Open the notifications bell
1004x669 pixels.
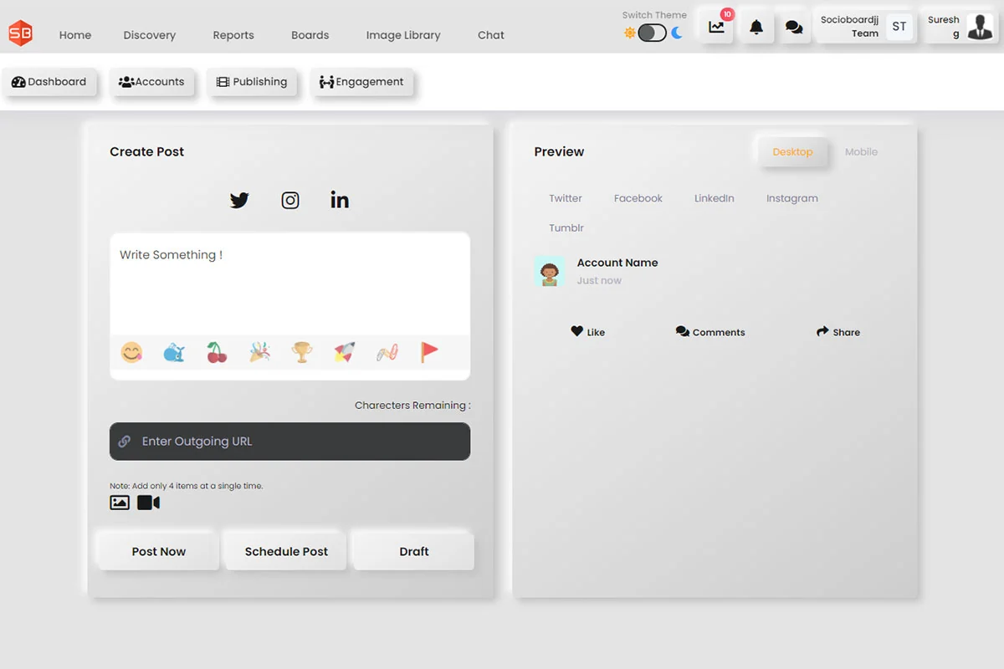click(x=756, y=28)
